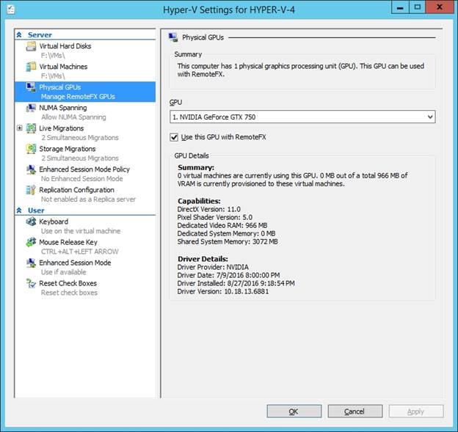This screenshot has width=458, height=432.
Task: Click the Enhanced Session Mode Policy icon
Action: 31,169
